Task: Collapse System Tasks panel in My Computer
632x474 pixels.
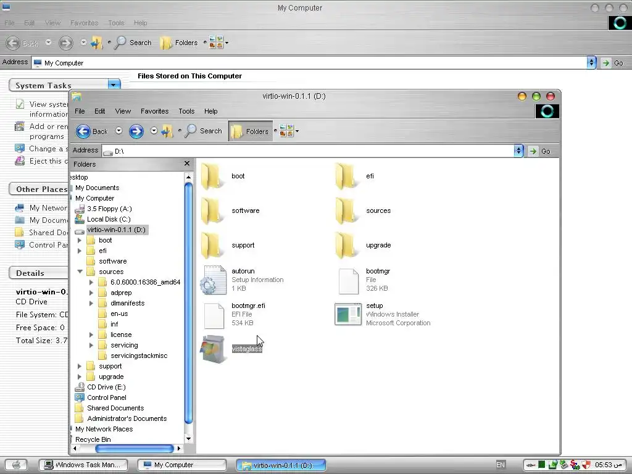Action: tap(114, 85)
